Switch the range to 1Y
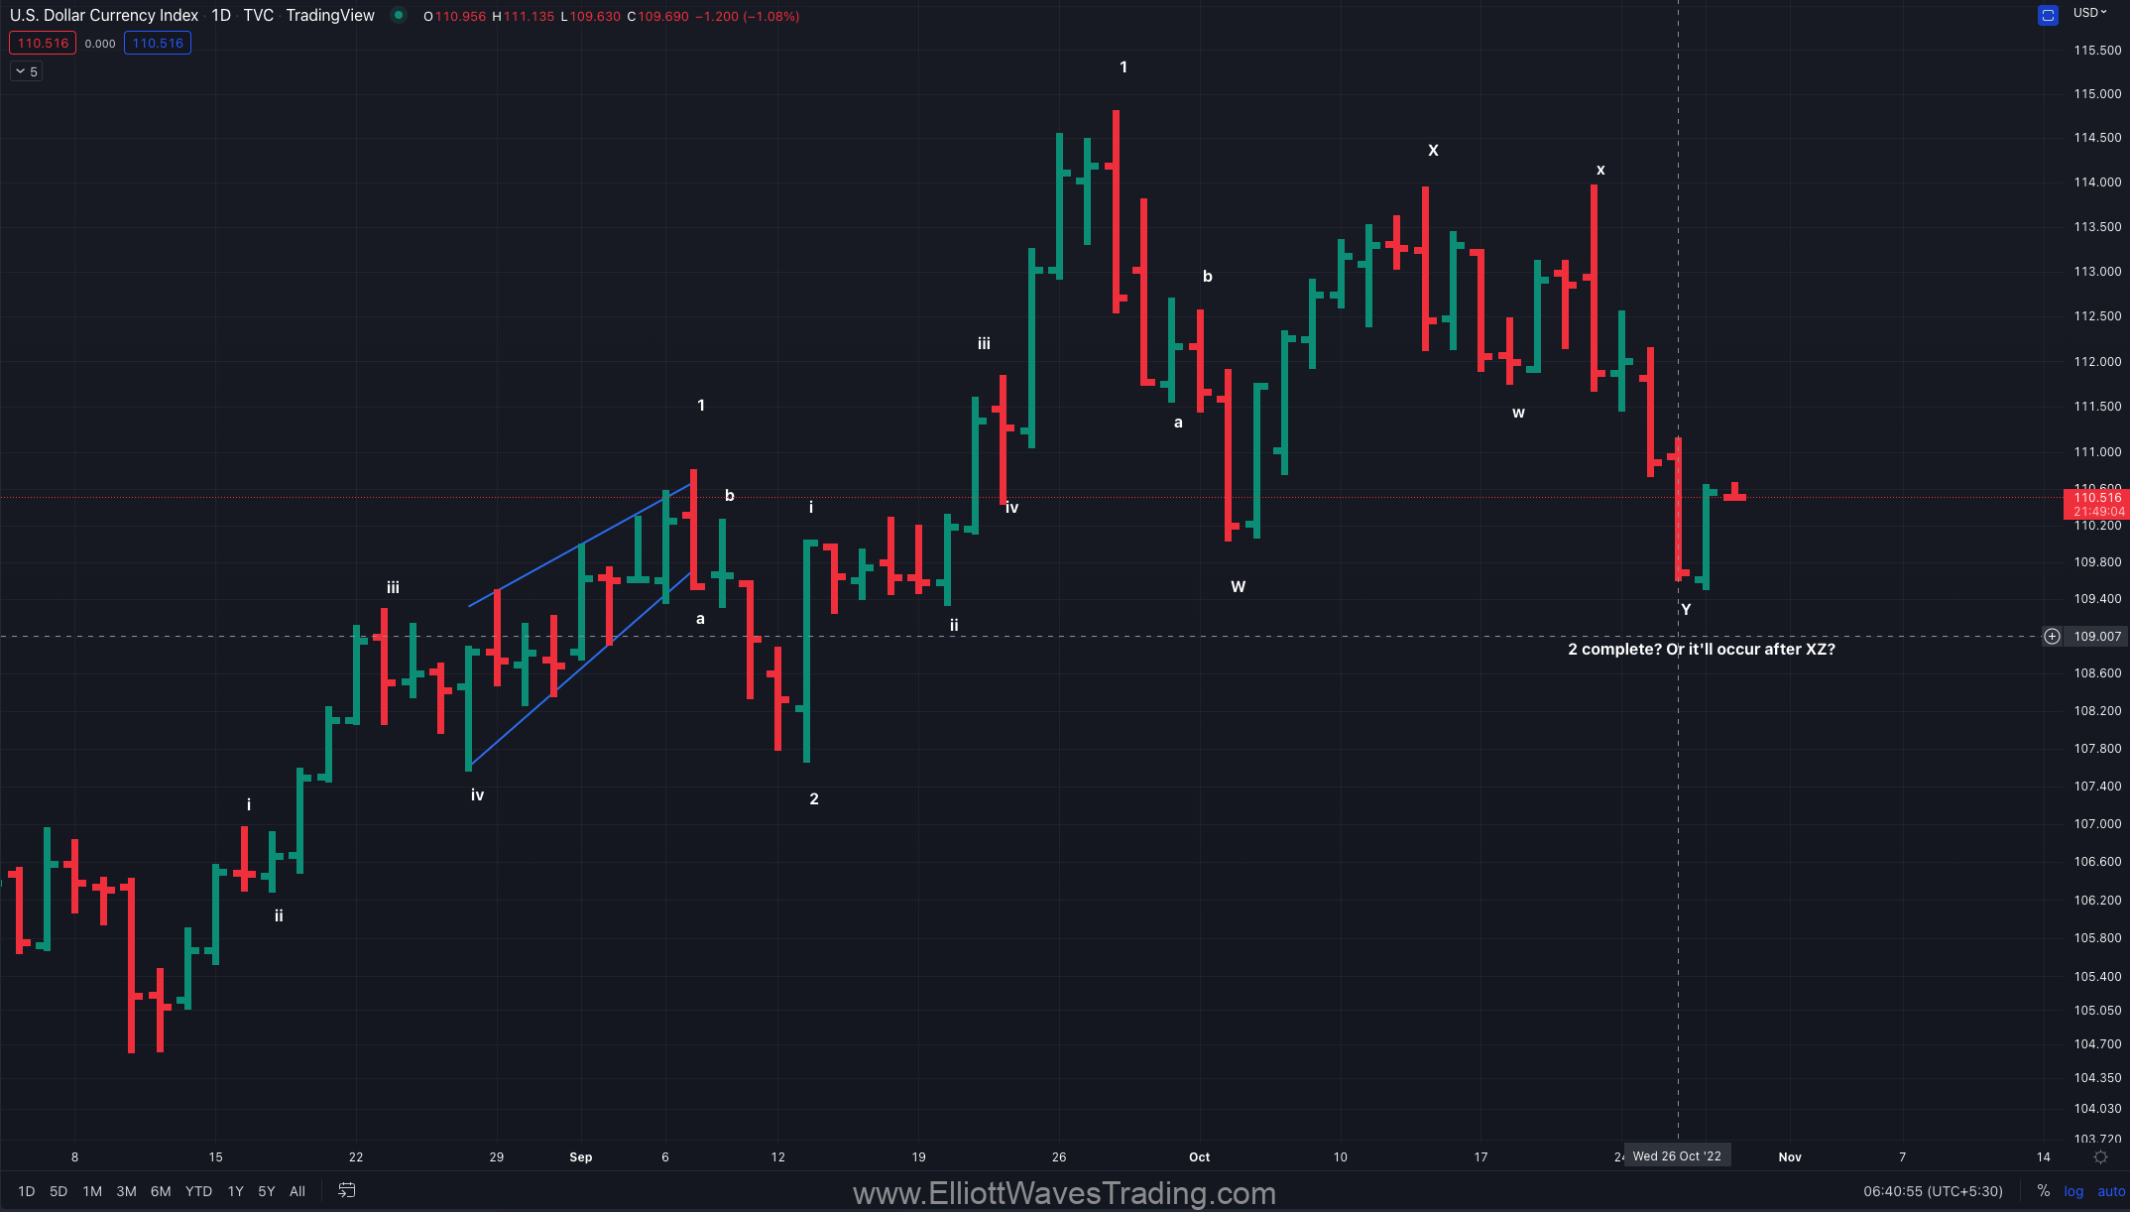 (x=235, y=1191)
